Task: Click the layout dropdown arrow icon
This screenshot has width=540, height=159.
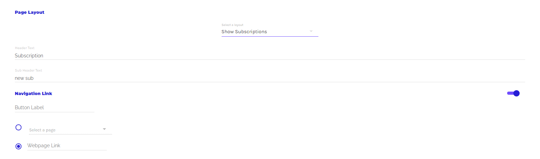Action: (311, 31)
